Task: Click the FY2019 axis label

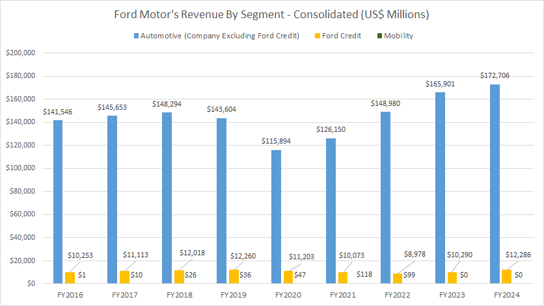Action: click(234, 295)
